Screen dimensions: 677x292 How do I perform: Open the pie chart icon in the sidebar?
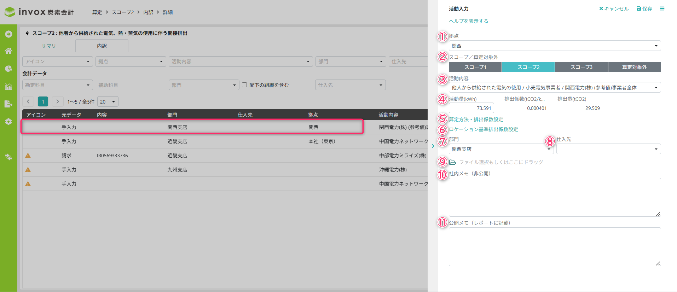point(8,69)
